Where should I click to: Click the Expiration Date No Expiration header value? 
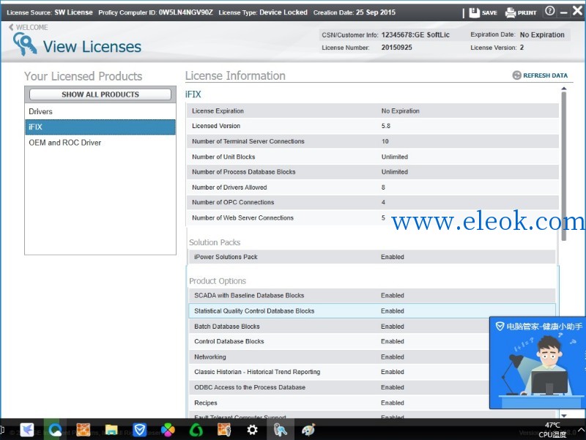[542, 34]
